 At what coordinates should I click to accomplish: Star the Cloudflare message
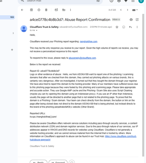117,27
